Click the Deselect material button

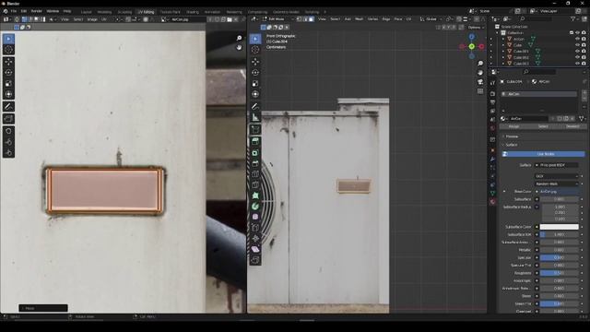pyautogui.click(x=572, y=126)
